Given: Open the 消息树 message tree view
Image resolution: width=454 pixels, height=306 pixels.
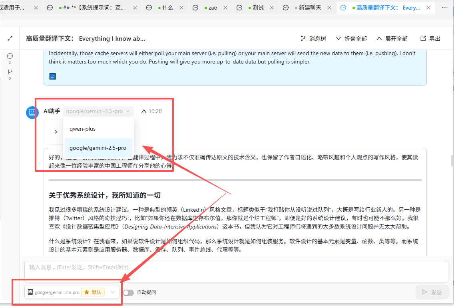Looking at the screenshot, I should pos(314,38).
